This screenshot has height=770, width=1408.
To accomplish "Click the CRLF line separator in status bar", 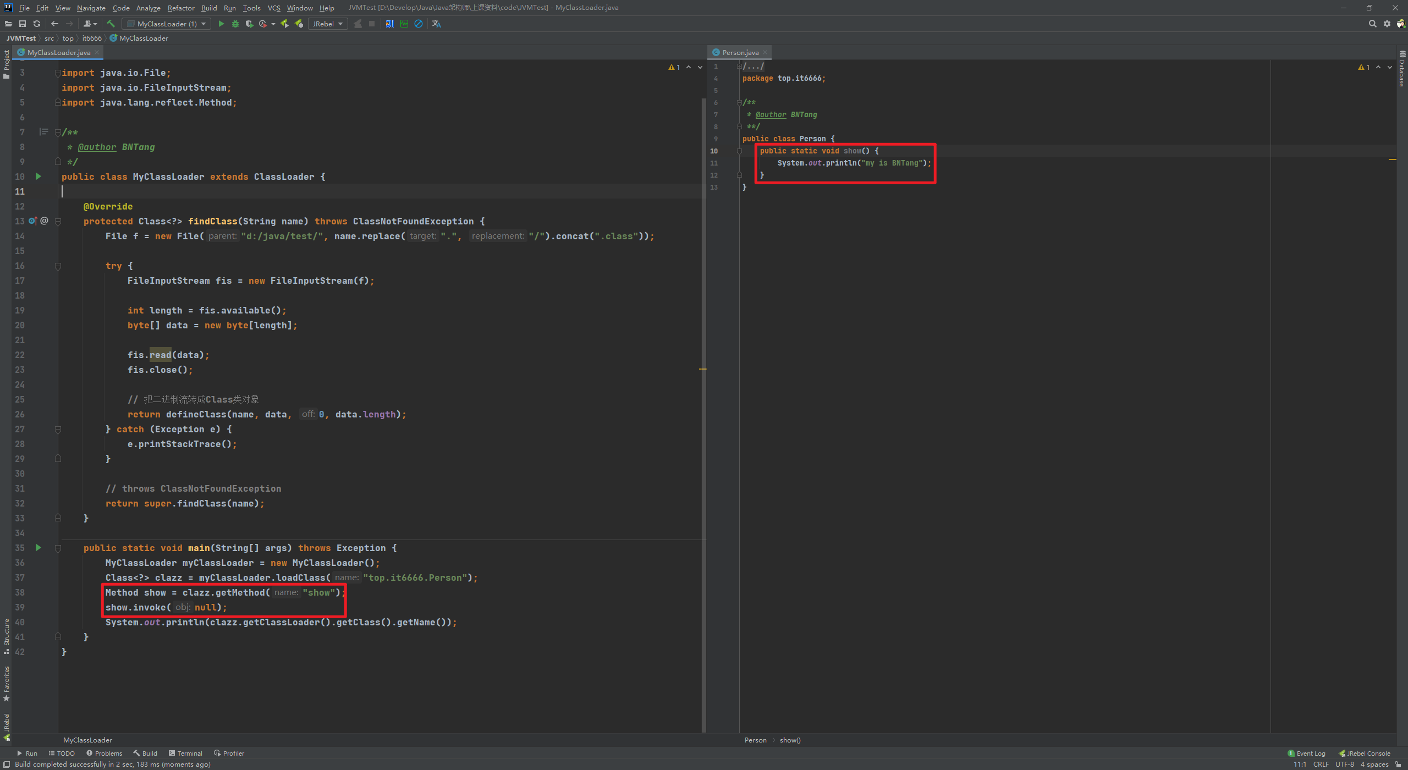I will coord(1321,765).
